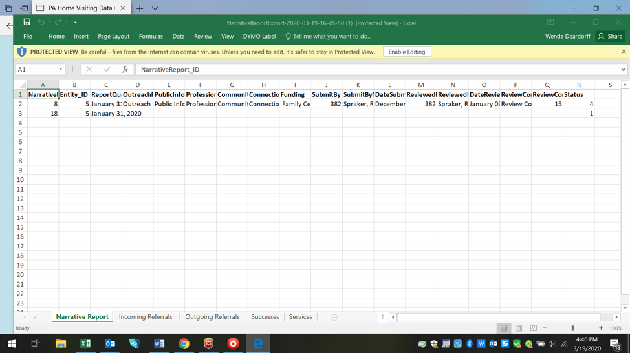The width and height of the screenshot is (630, 353).
Task: Close the PA Home Visiting Data tab
Action: click(x=122, y=8)
